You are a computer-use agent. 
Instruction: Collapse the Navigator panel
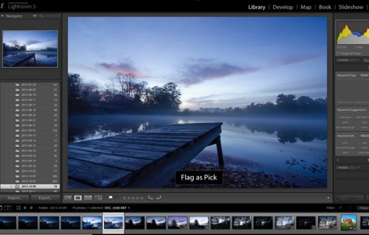point(2,16)
